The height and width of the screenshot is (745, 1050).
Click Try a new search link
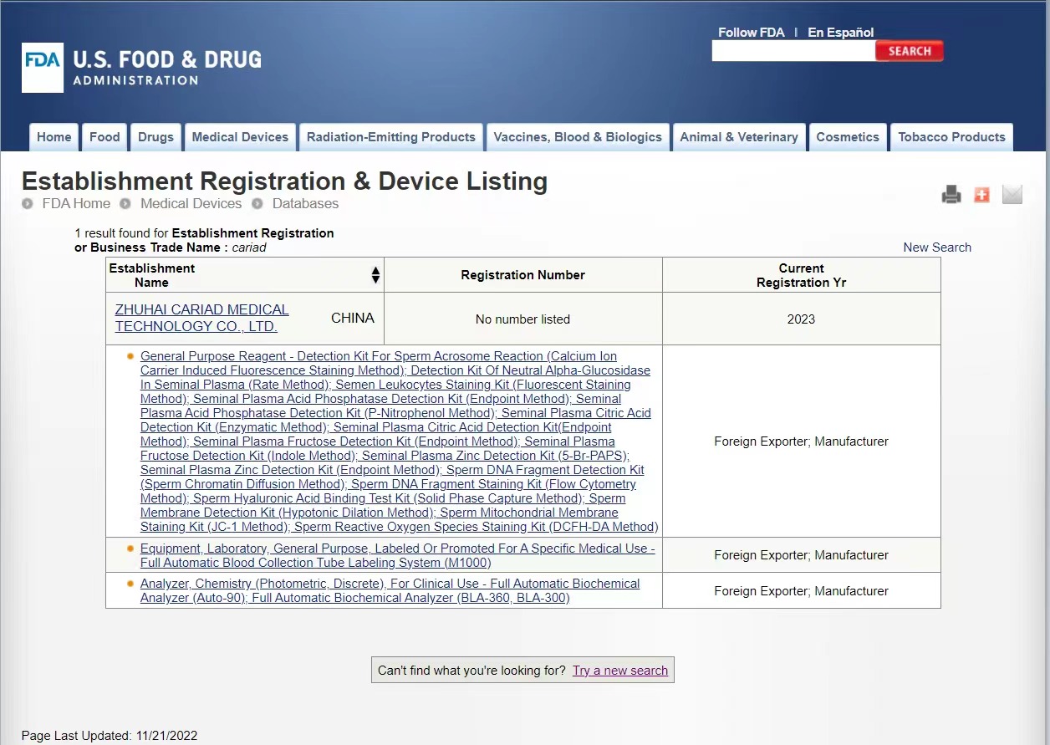click(x=620, y=671)
